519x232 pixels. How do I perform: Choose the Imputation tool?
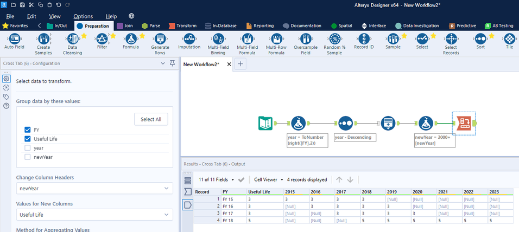189,42
